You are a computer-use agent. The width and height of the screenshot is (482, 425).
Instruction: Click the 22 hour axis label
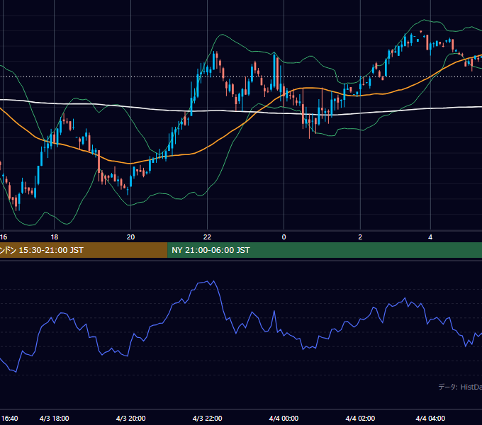click(x=207, y=237)
